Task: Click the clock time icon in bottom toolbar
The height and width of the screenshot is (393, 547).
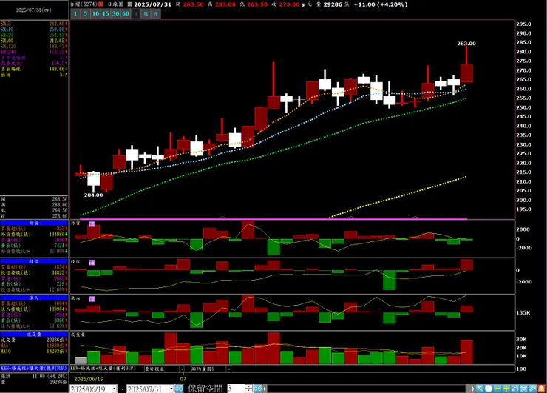Action: [x=489, y=389]
